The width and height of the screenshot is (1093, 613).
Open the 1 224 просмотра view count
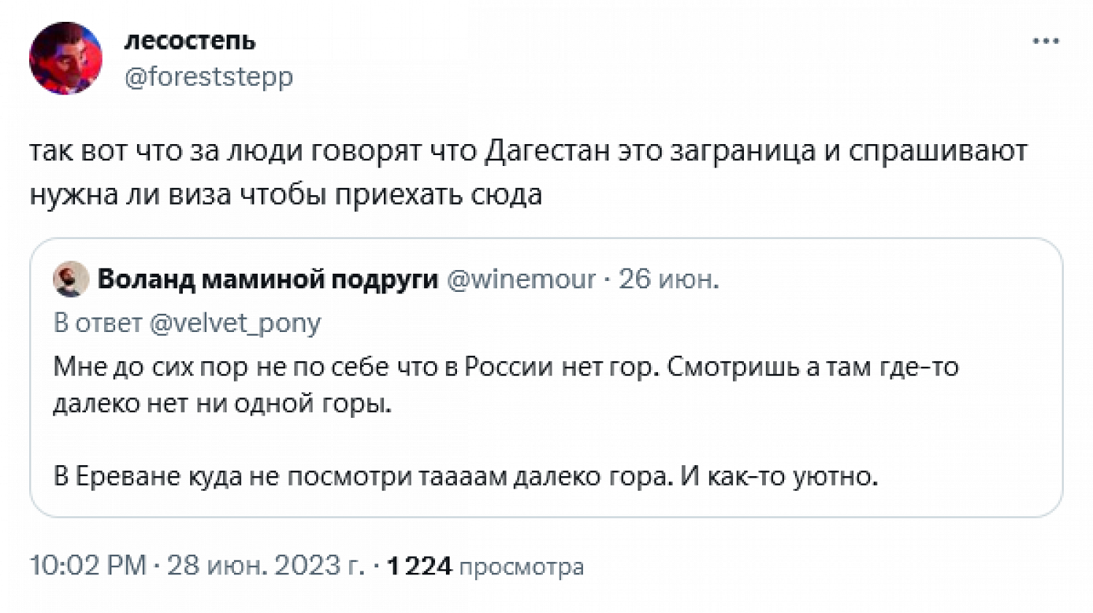[485, 566]
